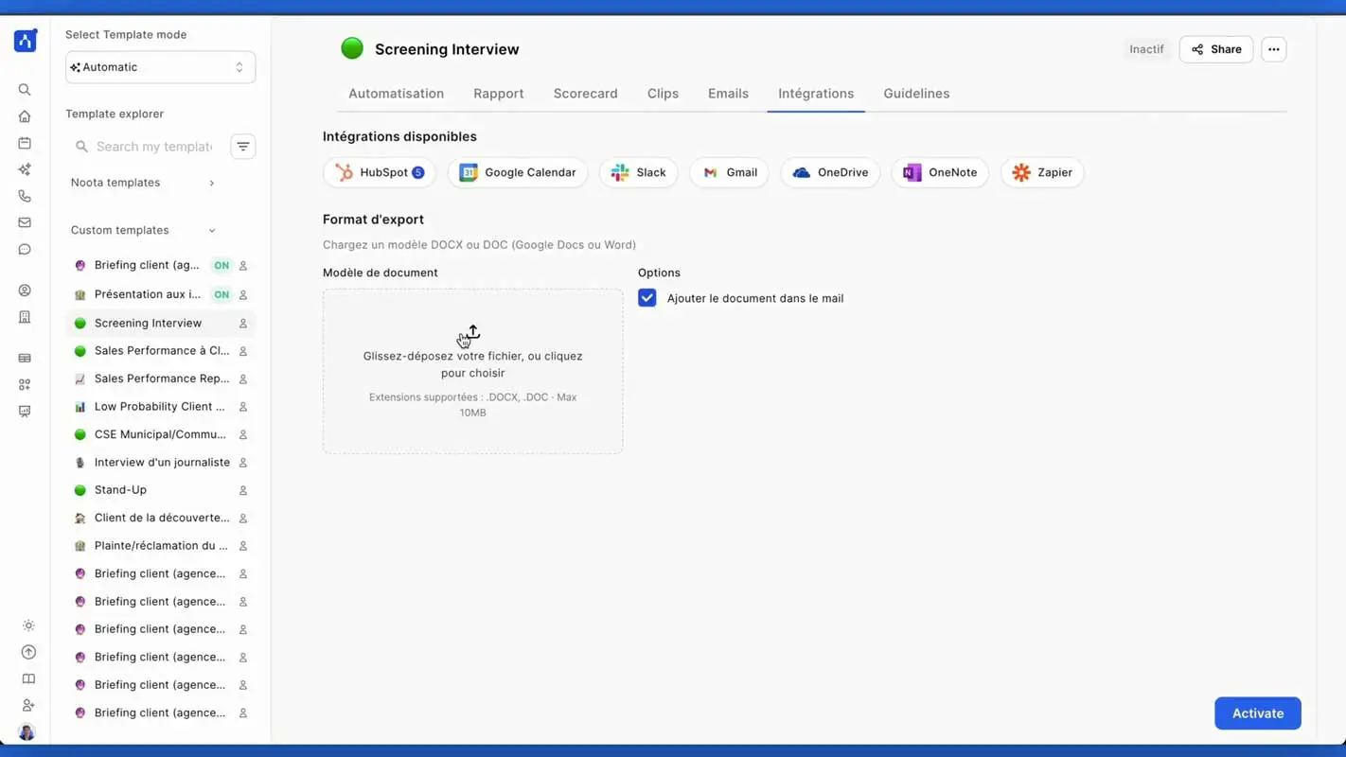Toggle ON badge for Briefing client template
The image size is (1346, 757).
(221, 266)
